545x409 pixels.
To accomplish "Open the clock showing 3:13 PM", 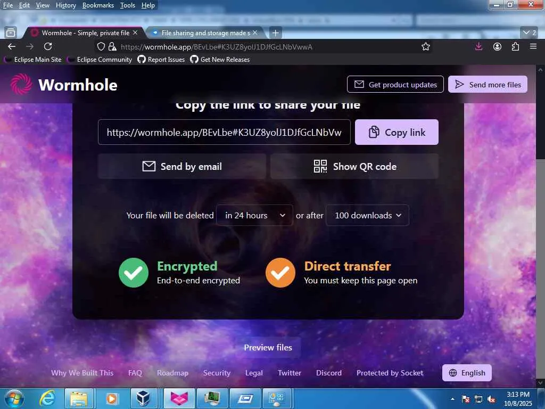I will point(518,398).
